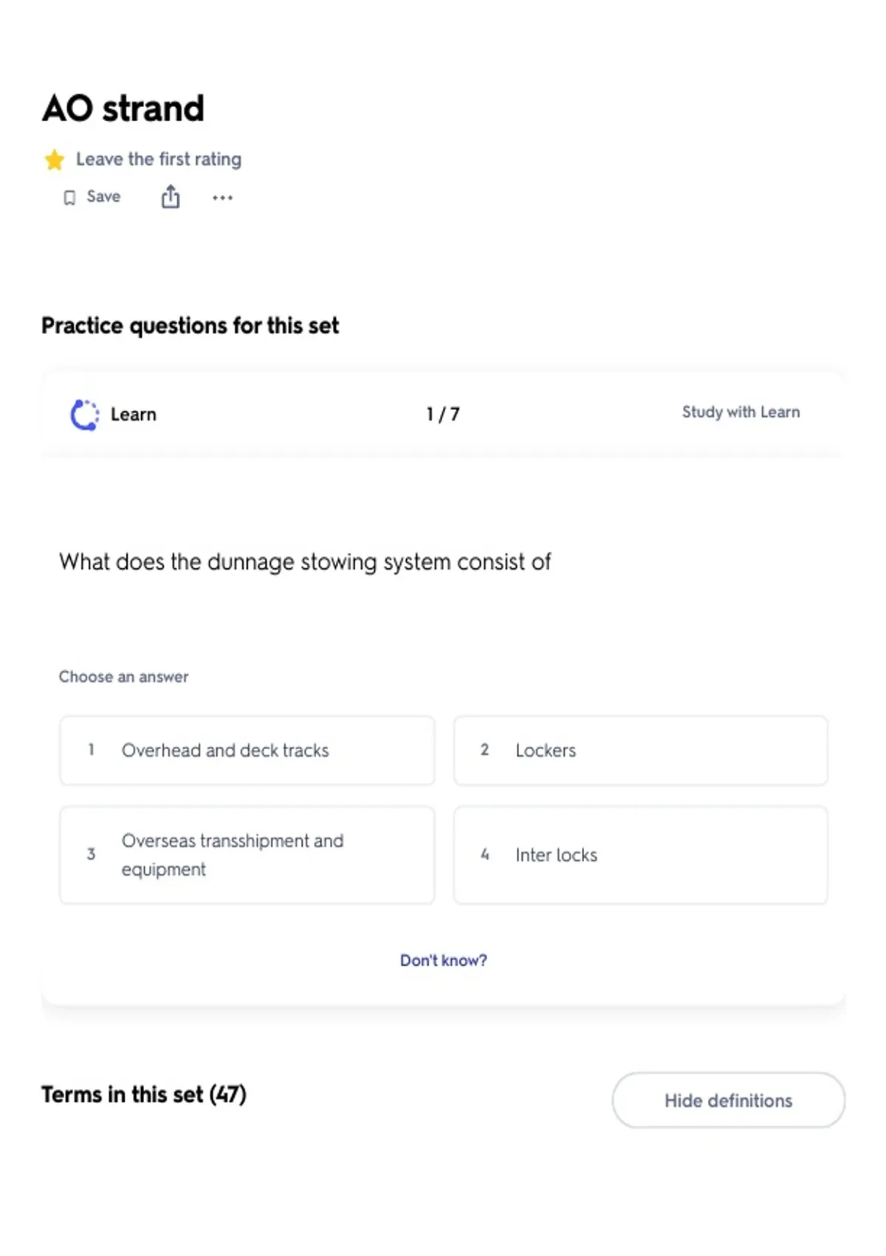
Task: Pick 'Overseas transshipment and equipment' answer
Action: click(x=247, y=855)
